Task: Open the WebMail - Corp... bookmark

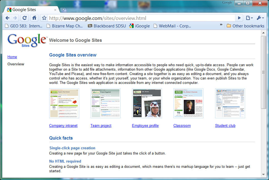Action: click(x=172, y=26)
